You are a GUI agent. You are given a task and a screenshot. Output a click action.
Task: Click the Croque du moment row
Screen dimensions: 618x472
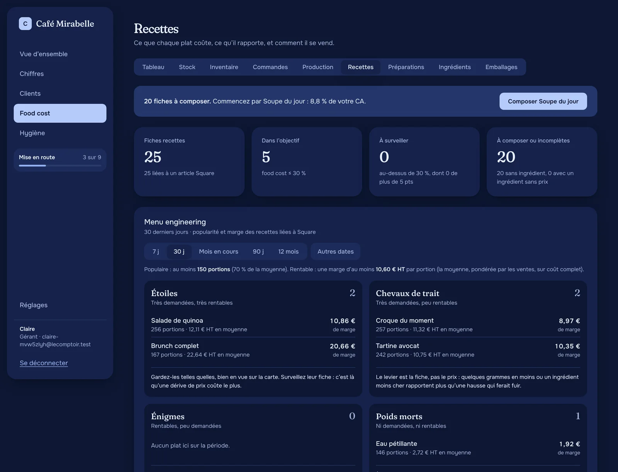pos(478,325)
